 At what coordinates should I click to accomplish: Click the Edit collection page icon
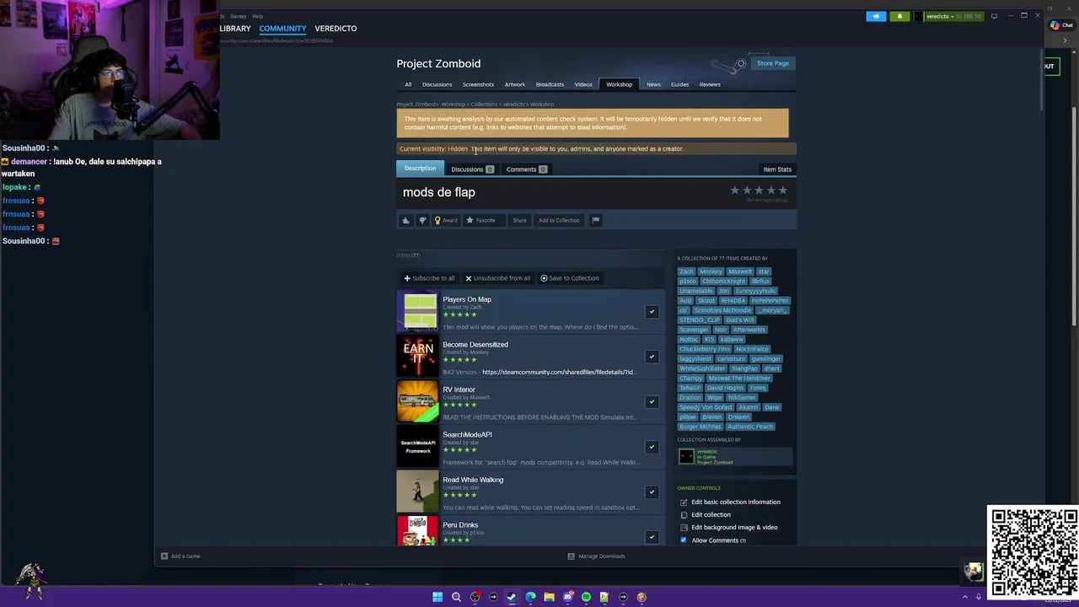coord(684,514)
